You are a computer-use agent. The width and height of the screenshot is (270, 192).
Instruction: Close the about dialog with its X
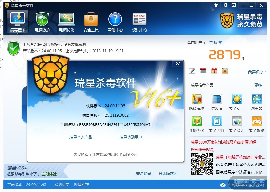tap(178, 64)
